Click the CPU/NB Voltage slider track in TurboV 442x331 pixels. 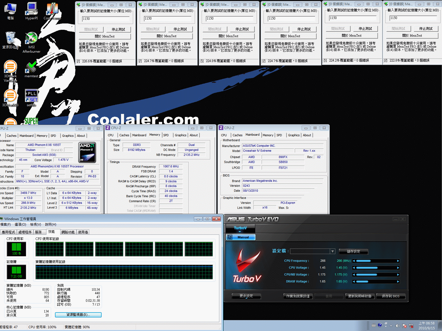(376, 274)
